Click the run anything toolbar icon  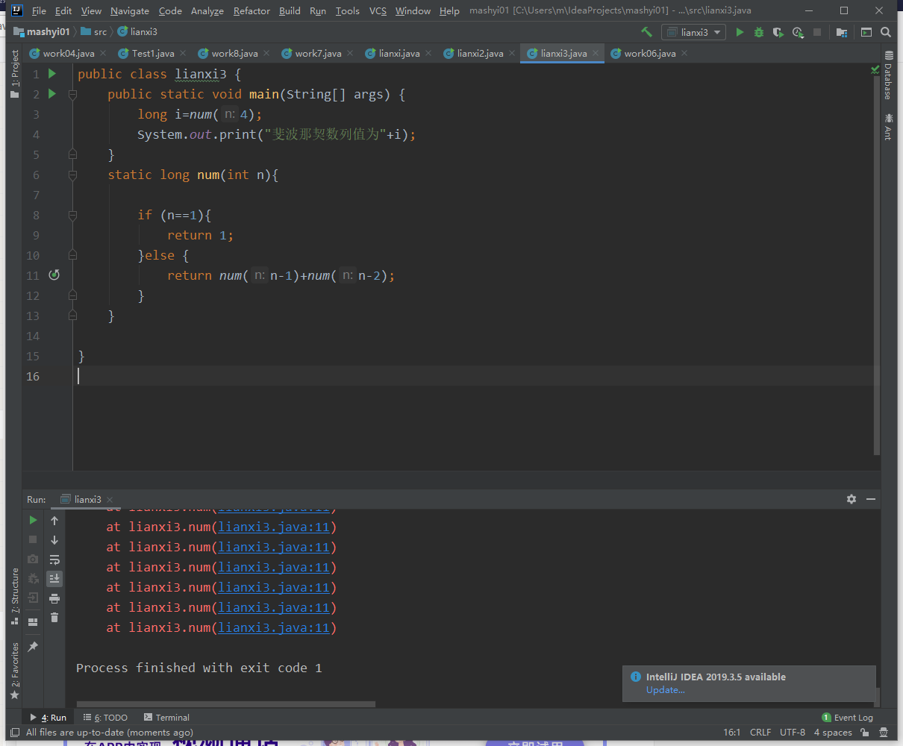coord(866,32)
